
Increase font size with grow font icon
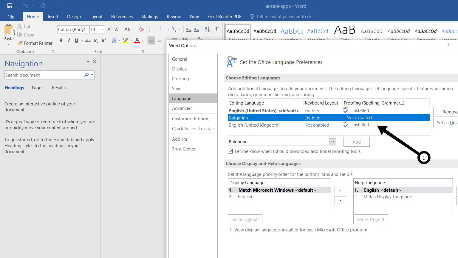click(x=109, y=29)
